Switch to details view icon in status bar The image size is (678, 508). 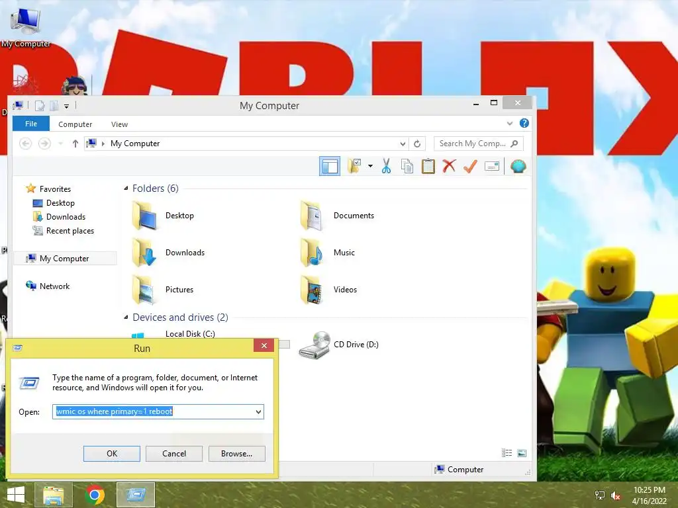tap(507, 452)
